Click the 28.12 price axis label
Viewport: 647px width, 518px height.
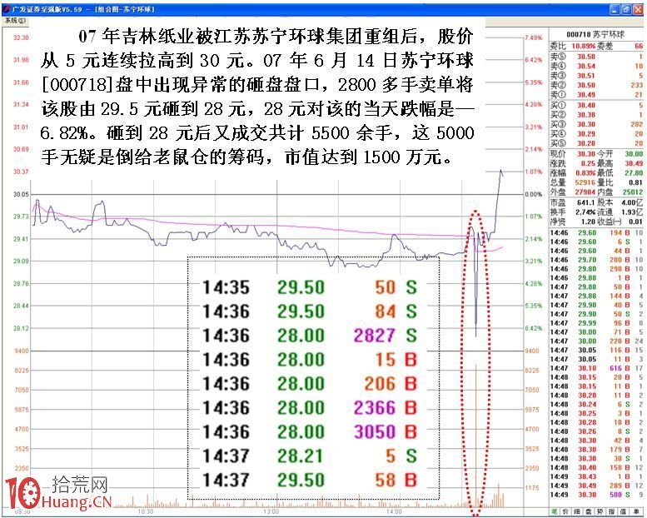tap(21, 329)
